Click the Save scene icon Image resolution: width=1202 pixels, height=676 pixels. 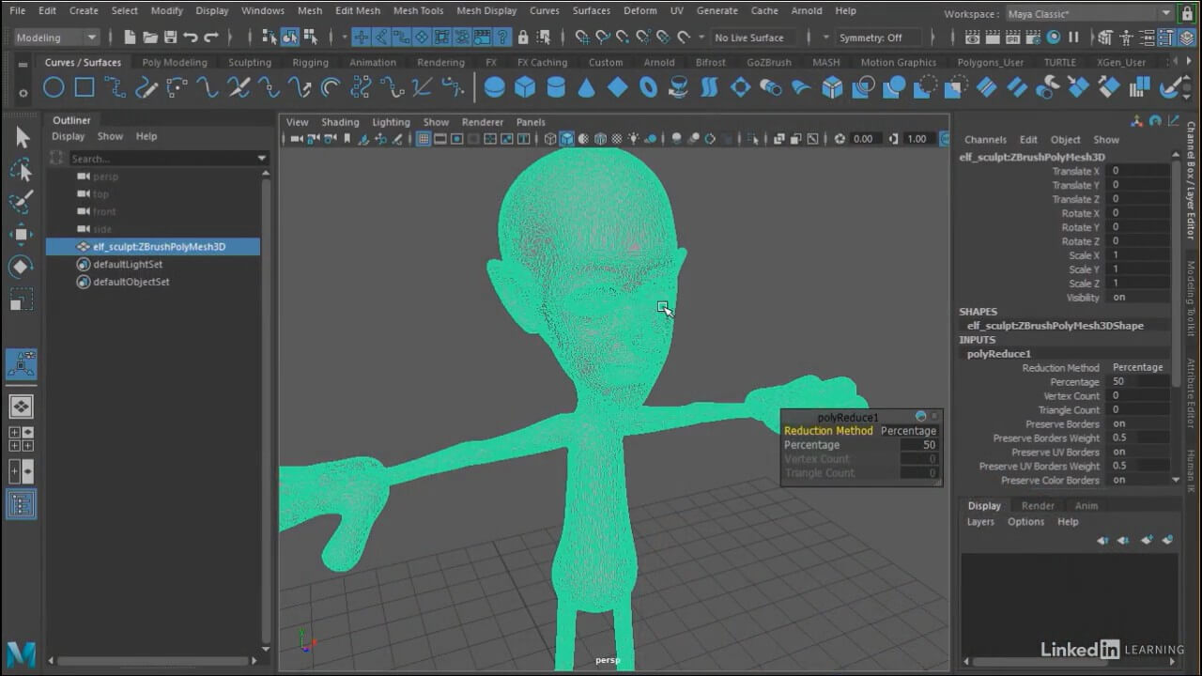tap(170, 38)
